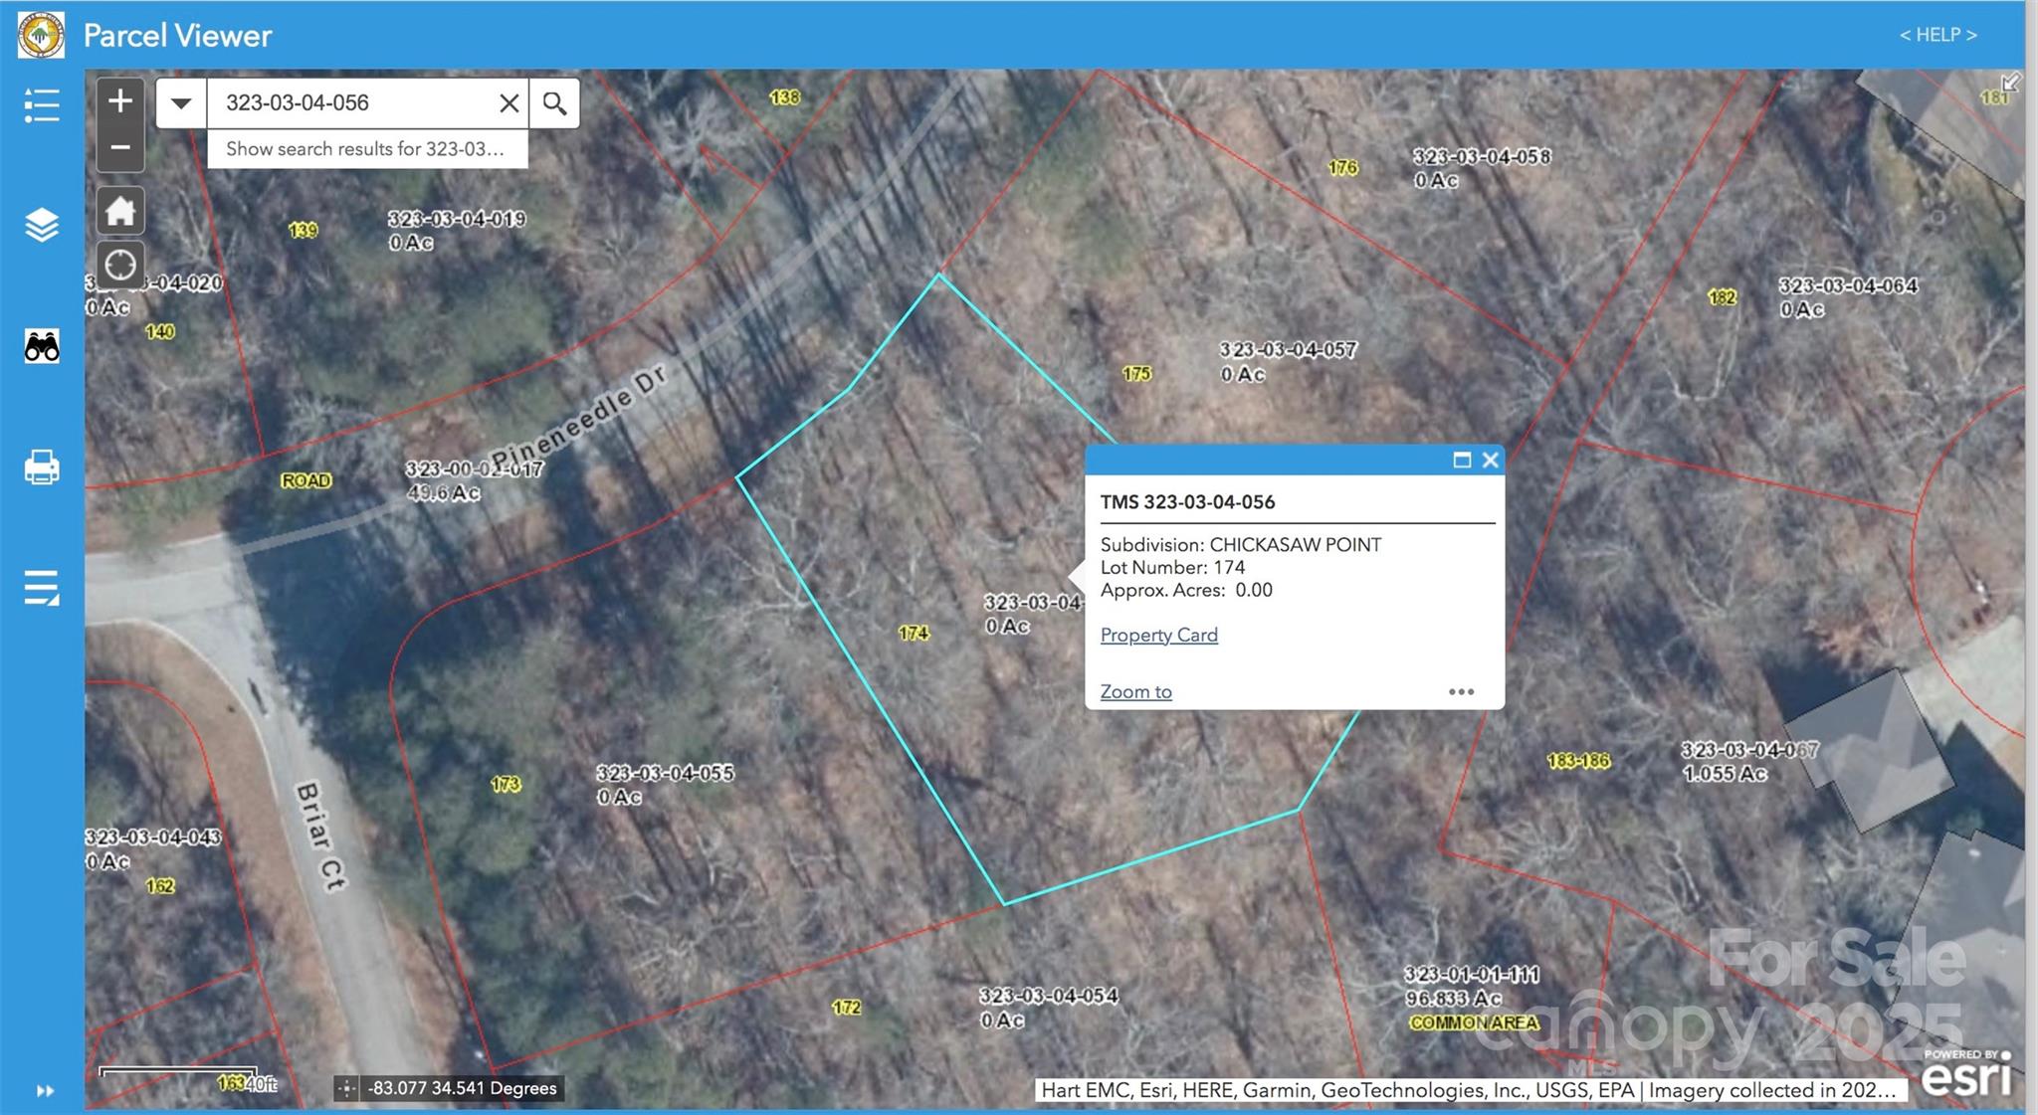This screenshot has height=1115, width=2038.
Task: Clear the search box with X
Action: 509,103
